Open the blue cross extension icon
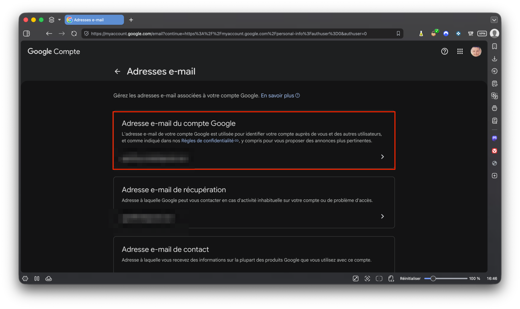The height and width of the screenshot is (309, 520). pos(458,34)
